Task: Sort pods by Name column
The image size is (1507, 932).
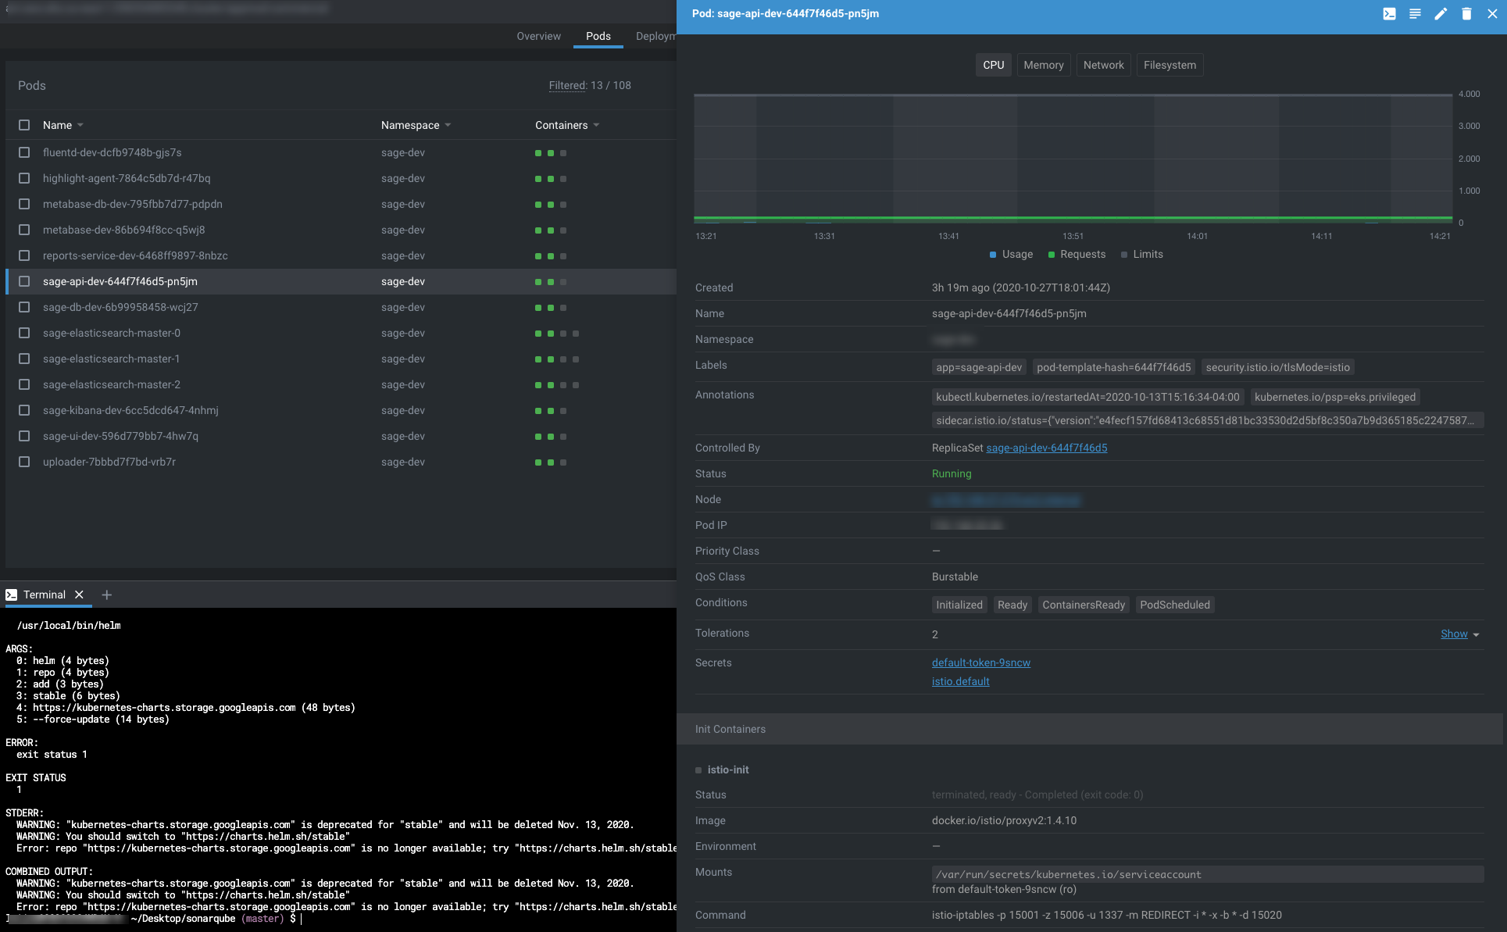Action: tap(62, 125)
